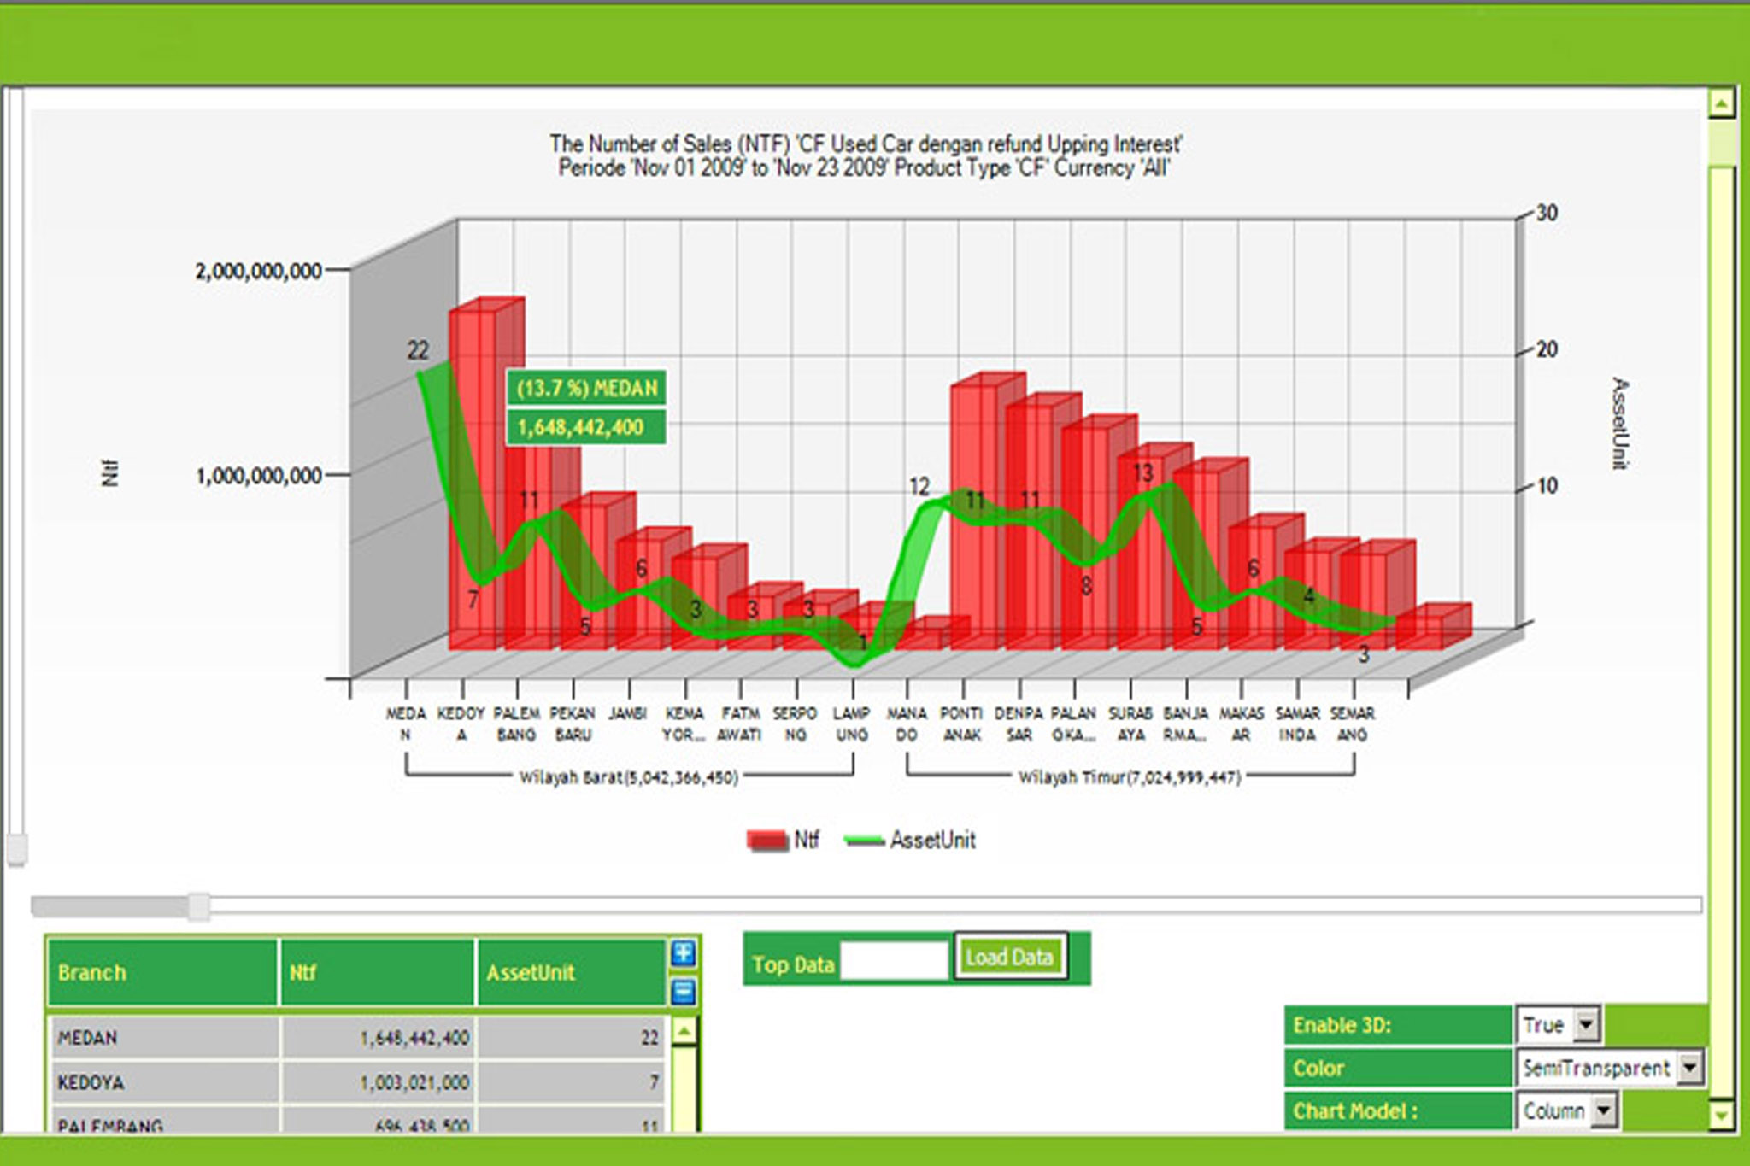Click the blue plus expand table icon
Screen dimensions: 1750x1166
click(x=683, y=953)
